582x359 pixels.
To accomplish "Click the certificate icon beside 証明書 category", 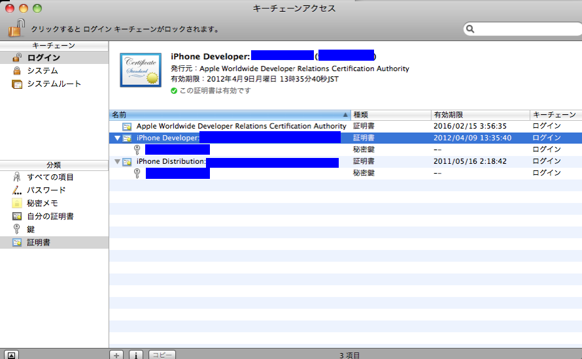I will click(x=17, y=242).
